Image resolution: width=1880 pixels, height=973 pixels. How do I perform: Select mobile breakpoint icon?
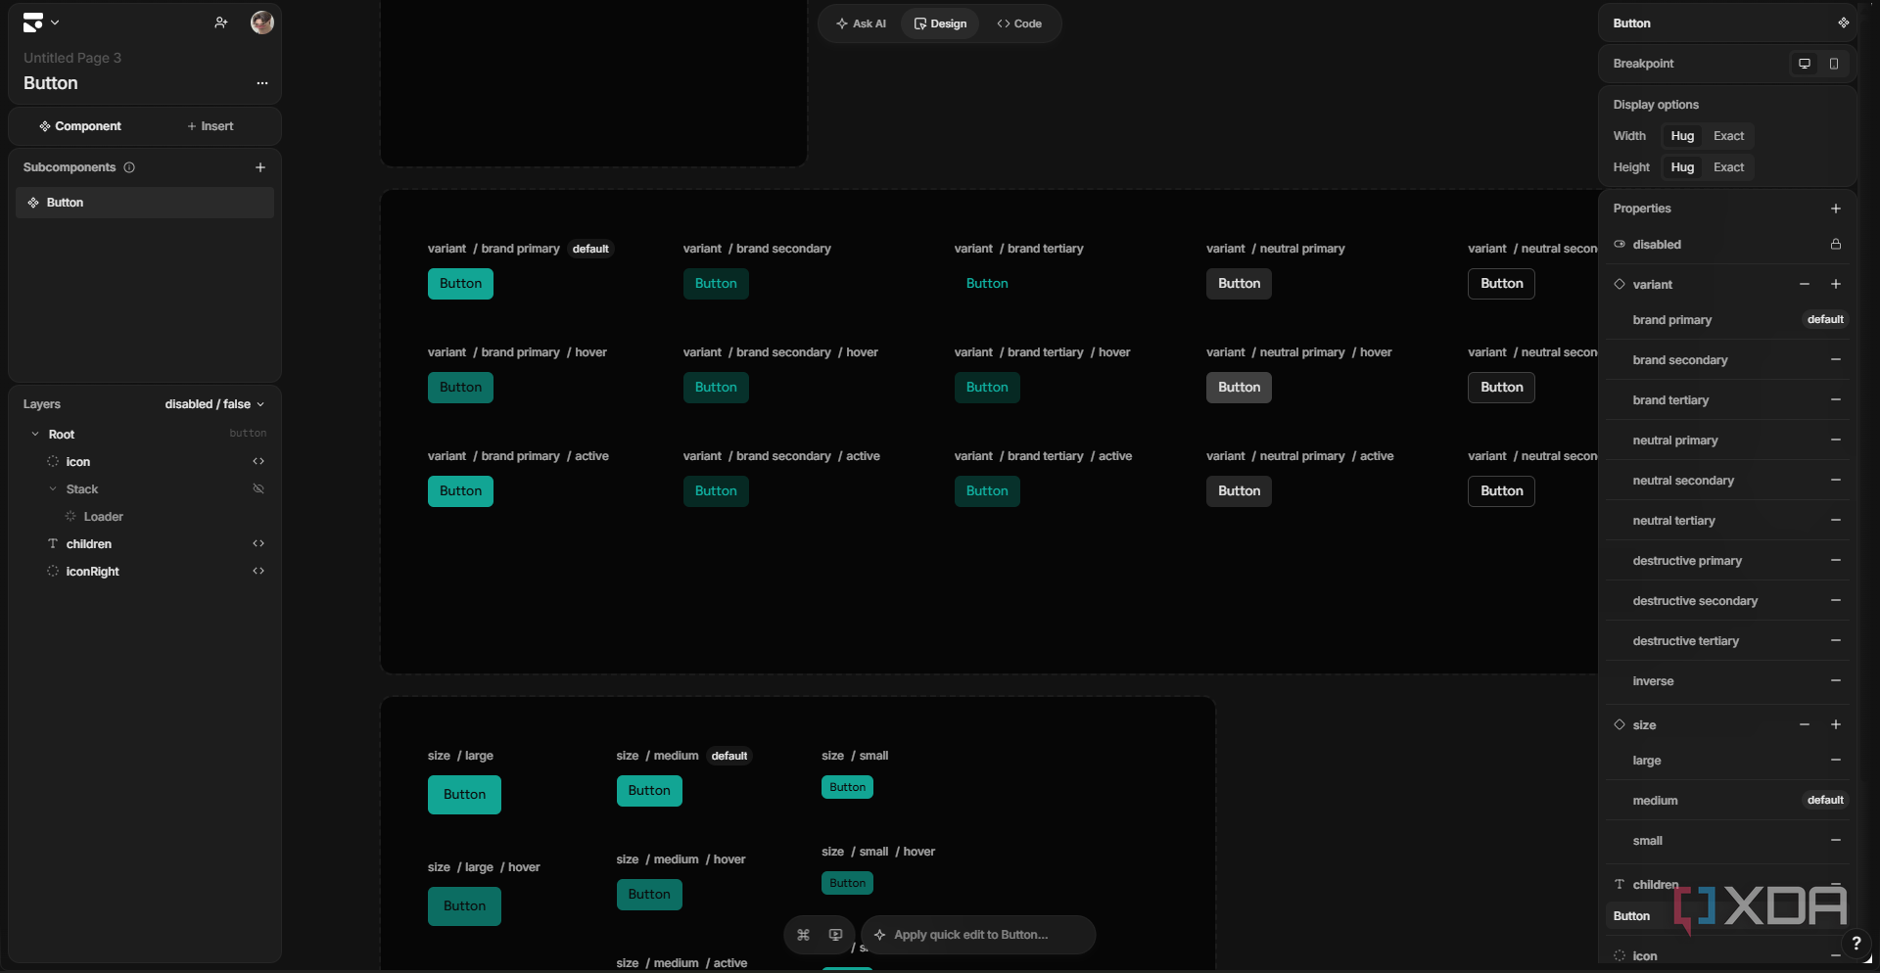(1834, 64)
